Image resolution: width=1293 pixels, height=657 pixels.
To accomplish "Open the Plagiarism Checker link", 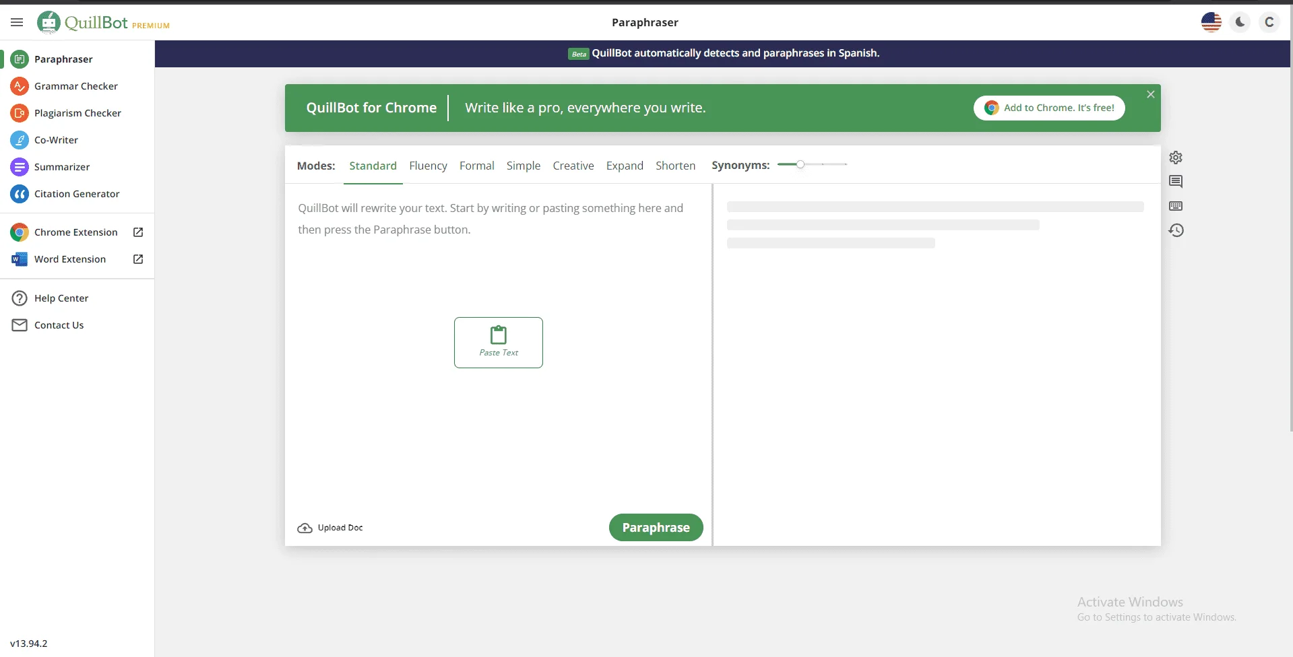I will 78,113.
